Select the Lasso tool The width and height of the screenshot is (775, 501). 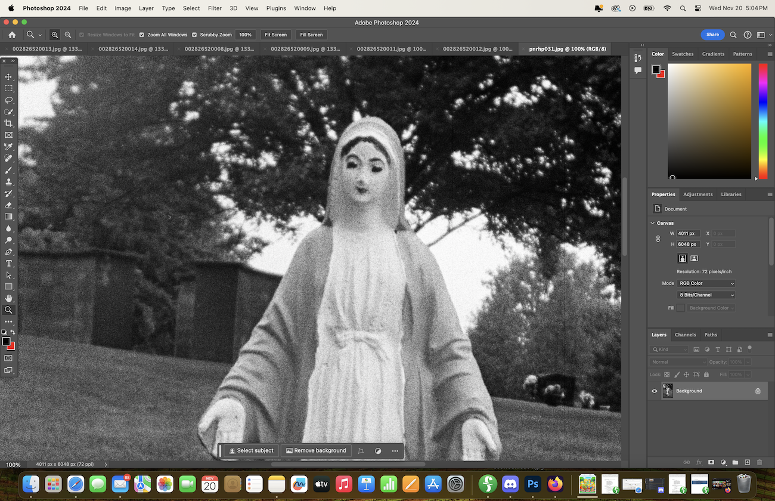coord(8,100)
